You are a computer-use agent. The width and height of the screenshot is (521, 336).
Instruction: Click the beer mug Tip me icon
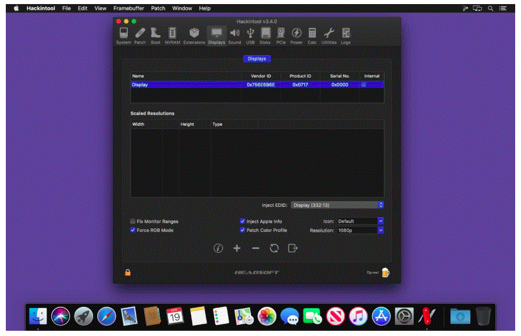(386, 273)
